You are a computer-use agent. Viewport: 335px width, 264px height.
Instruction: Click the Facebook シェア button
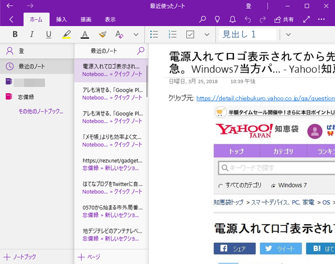pyautogui.click(x=234, y=248)
